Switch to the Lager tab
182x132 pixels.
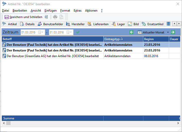(x=118, y=24)
